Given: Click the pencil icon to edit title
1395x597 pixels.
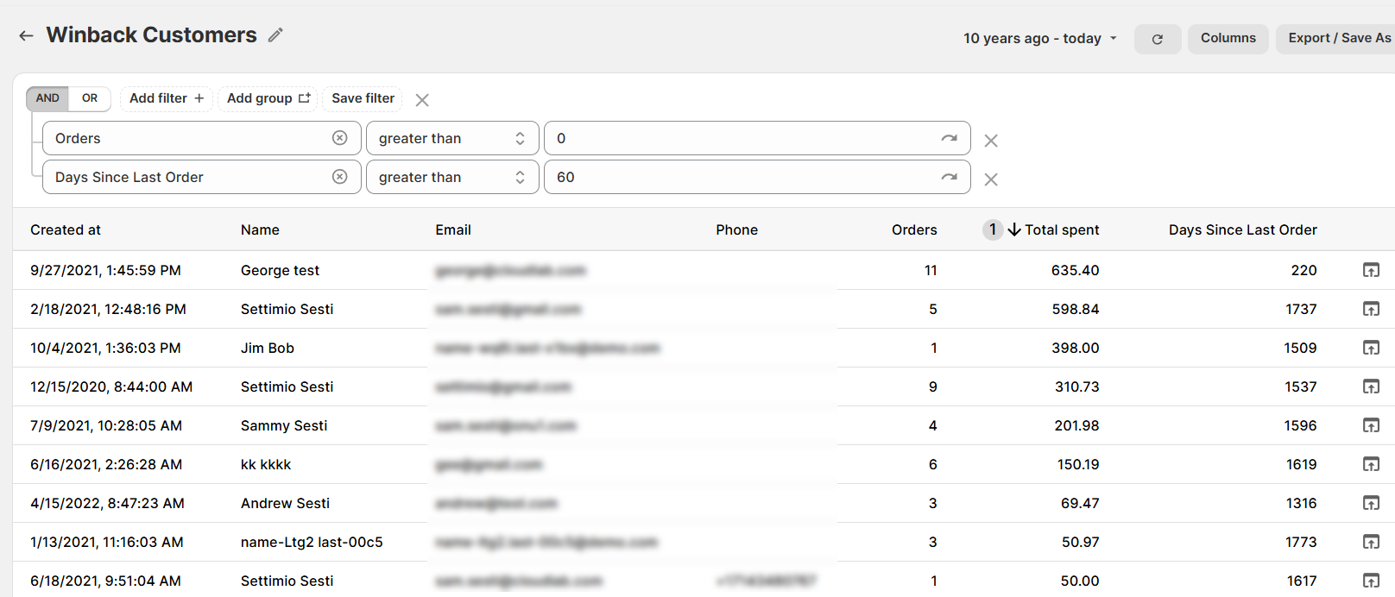Looking at the screenshot, I should tap(275, 35).
